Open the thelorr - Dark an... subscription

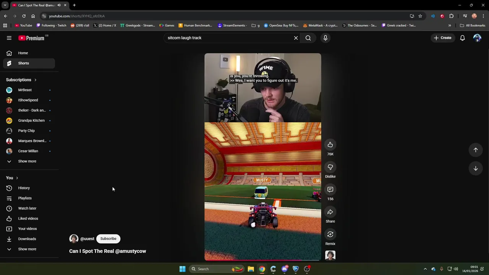(29, 110)
